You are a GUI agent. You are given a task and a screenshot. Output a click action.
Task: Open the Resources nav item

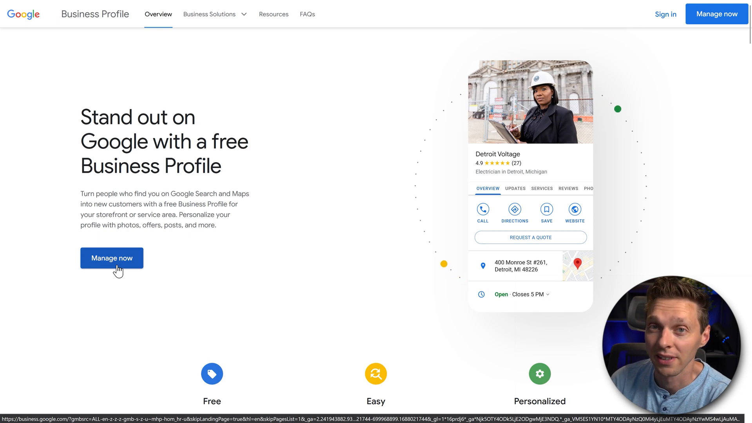click(274, 14)
